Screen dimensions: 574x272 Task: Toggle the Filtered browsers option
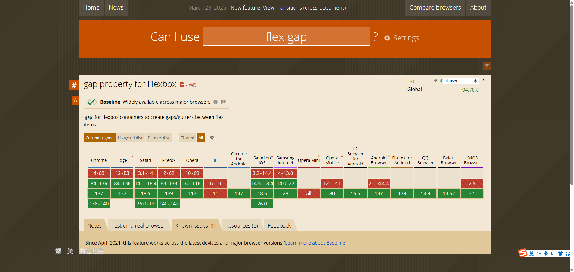point(187,138)
